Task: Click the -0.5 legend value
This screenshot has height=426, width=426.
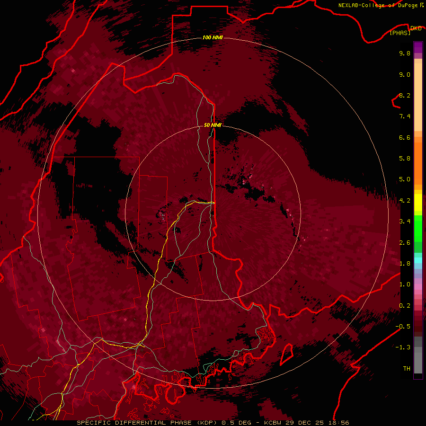Action: 403,327
